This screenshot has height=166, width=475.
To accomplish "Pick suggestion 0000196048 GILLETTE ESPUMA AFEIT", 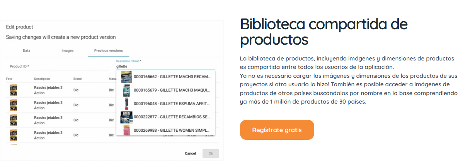I will point(166,104).
